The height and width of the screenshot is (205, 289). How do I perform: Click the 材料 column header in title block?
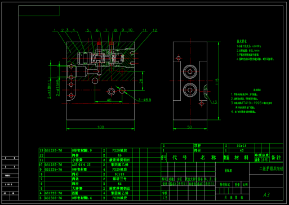pyautogui.click(x=241, y=158)
